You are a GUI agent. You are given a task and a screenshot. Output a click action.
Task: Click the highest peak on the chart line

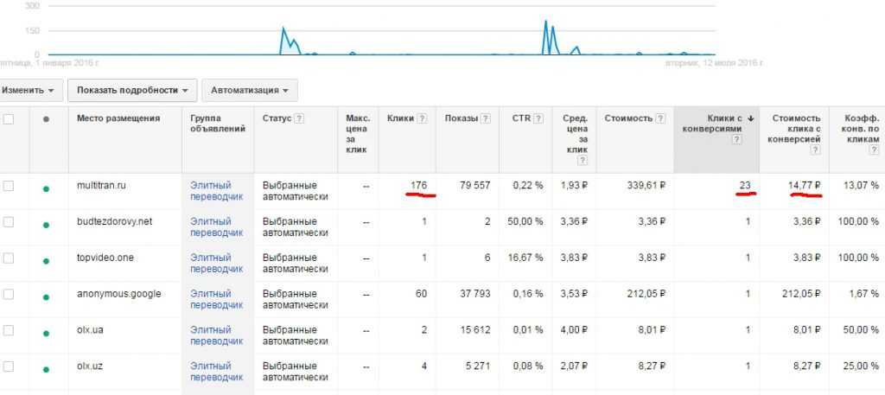pyautogui.click(x=546, y=21)
